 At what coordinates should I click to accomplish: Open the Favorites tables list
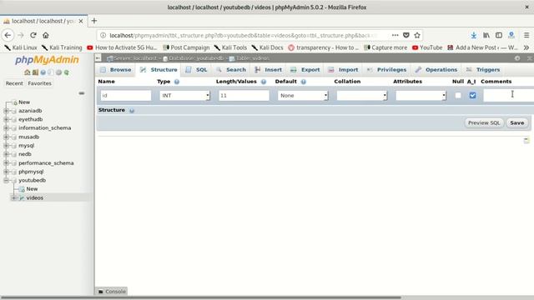[39, 83]
